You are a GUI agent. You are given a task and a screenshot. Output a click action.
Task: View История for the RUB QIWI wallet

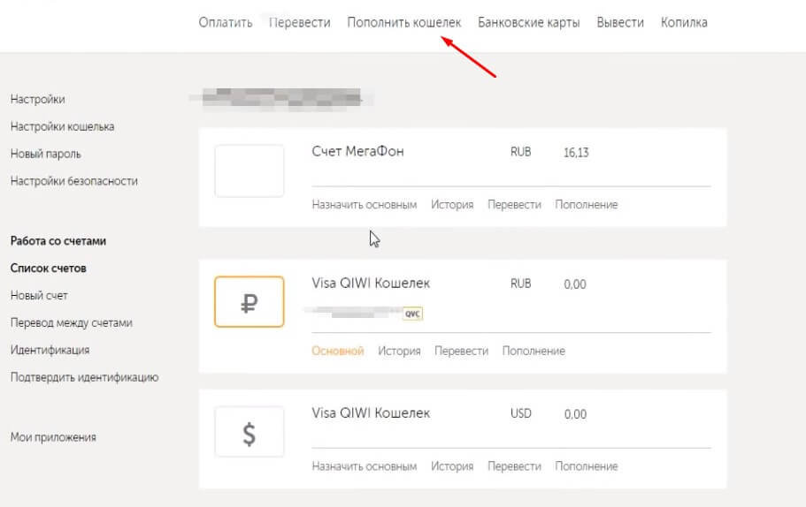click(399, 351)
